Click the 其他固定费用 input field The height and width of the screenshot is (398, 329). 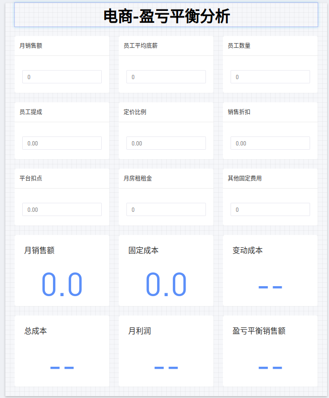pyautogui.click(x=270, y=209)
